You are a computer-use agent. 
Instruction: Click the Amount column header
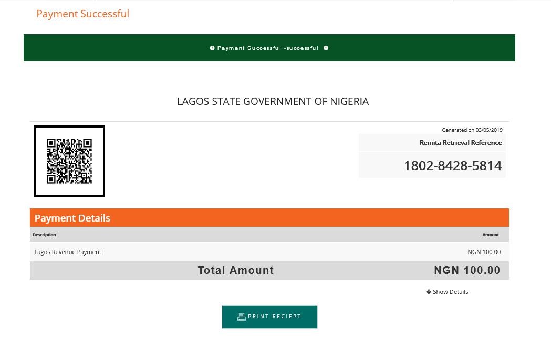click(491, 235)
